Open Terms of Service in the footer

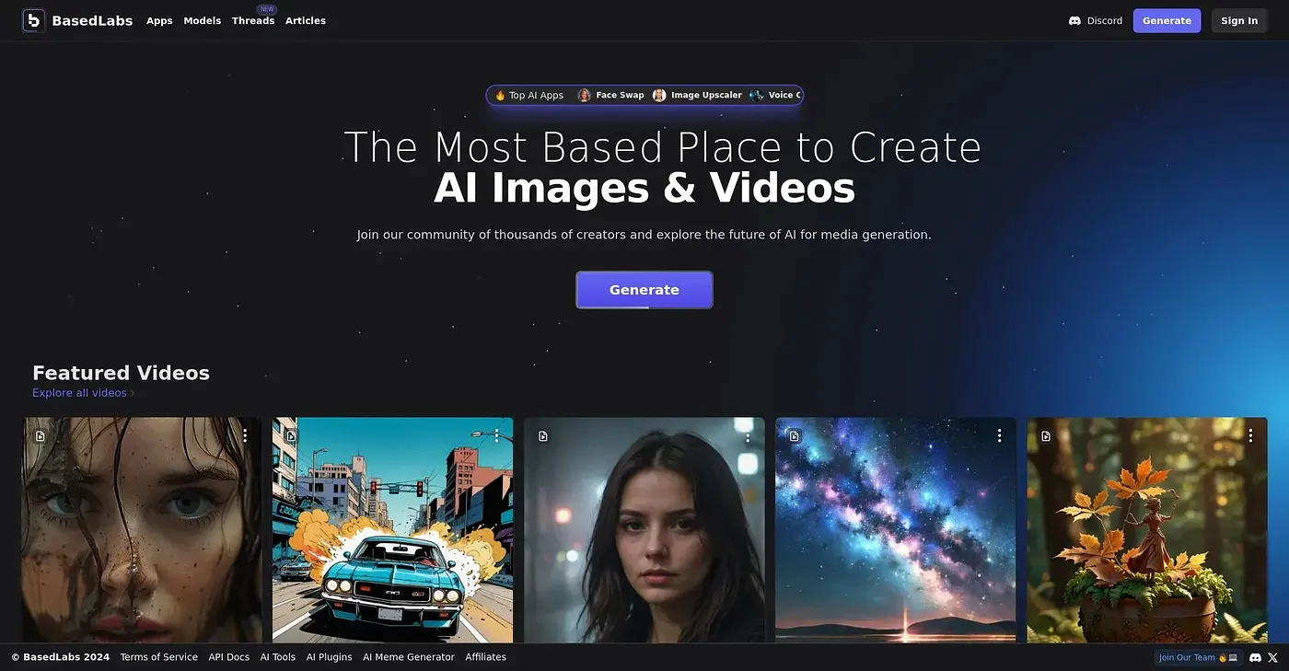pyautogui.click(x=159, y=657)
